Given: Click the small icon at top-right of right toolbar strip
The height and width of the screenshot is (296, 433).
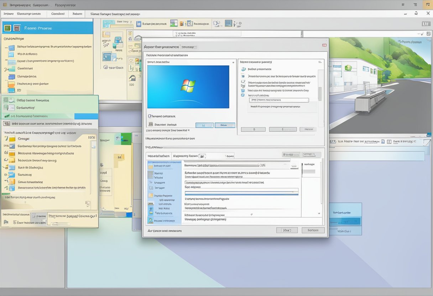Looking at the screenshot, I should coord(426,24).
